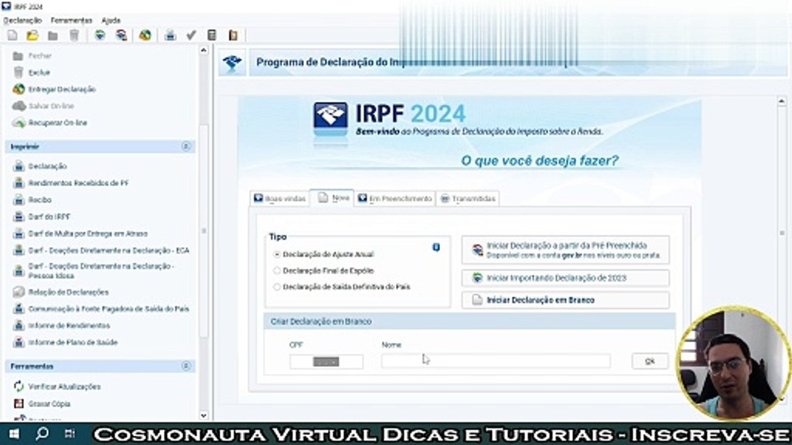Click Darf Doações Diretamente na Declaração ECA
792x445 pixels.
point(108,250)
